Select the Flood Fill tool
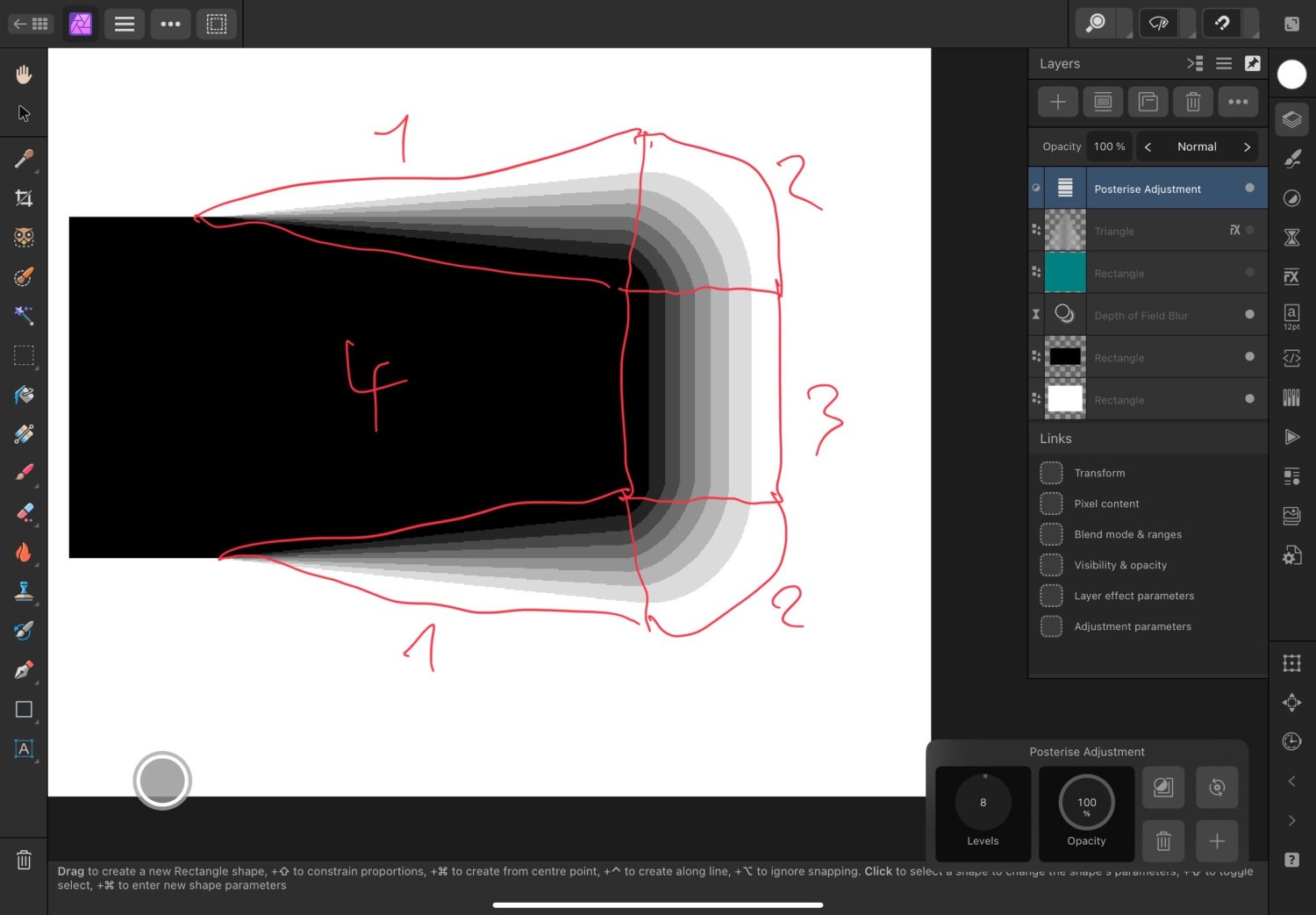The image size is (1316, 915). point(24,395)
